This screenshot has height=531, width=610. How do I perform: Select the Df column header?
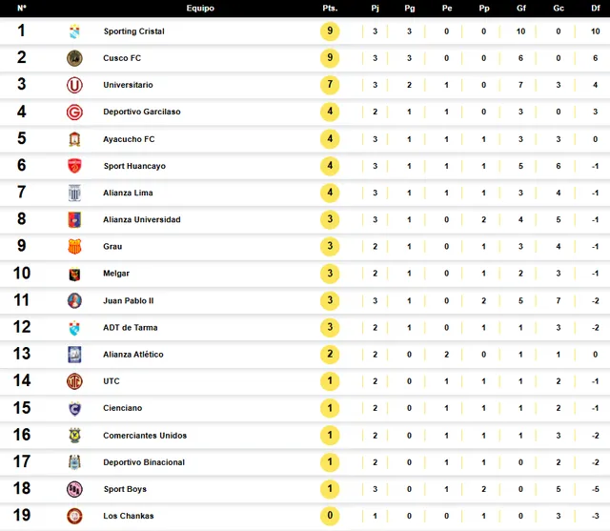click(x=595, y=9)
